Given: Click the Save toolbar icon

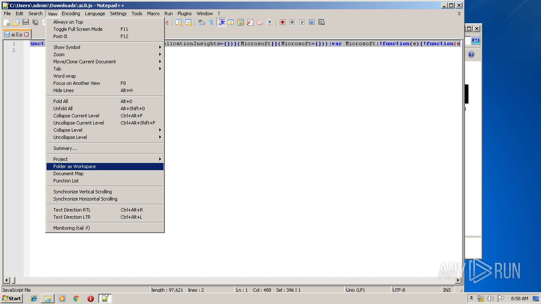Looking at the screenshot, I should click(26, 22).
